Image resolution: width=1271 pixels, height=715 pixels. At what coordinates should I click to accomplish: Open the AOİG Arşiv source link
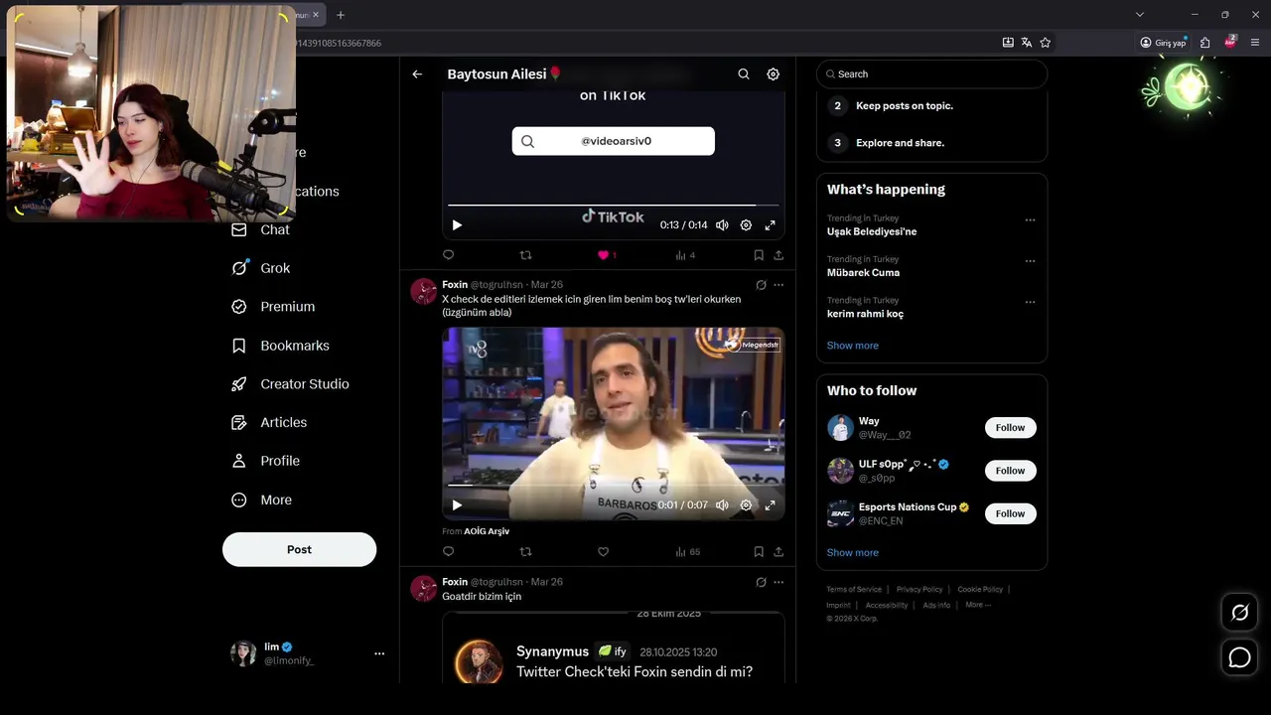pyautogui.click(x=487, y=531)
